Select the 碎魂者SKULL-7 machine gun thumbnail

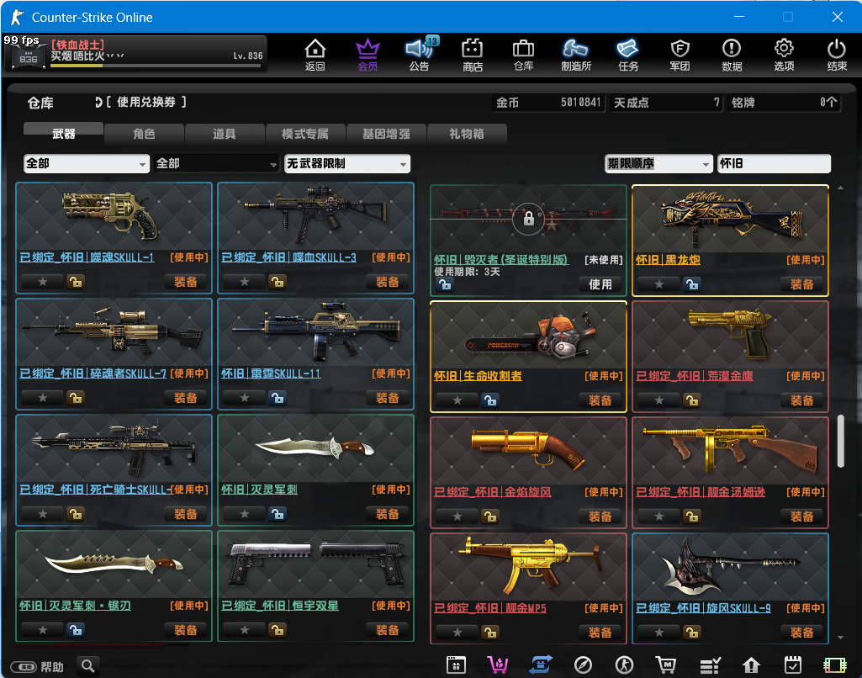click(114, 332)
